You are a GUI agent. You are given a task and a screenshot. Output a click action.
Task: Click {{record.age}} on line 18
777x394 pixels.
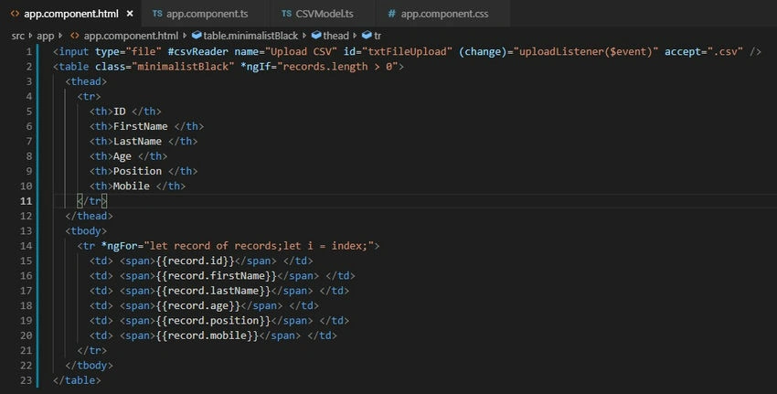point(198,305)
